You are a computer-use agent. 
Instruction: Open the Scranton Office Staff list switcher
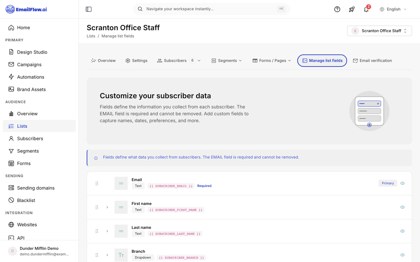point(379,31)
